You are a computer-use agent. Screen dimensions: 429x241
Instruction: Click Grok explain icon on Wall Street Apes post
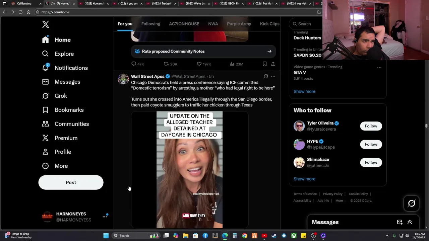(x=266, y=76)
